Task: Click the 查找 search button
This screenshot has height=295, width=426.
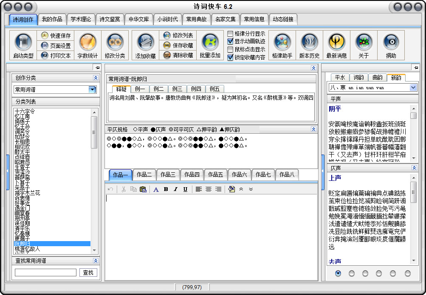Action: point(88,273)
